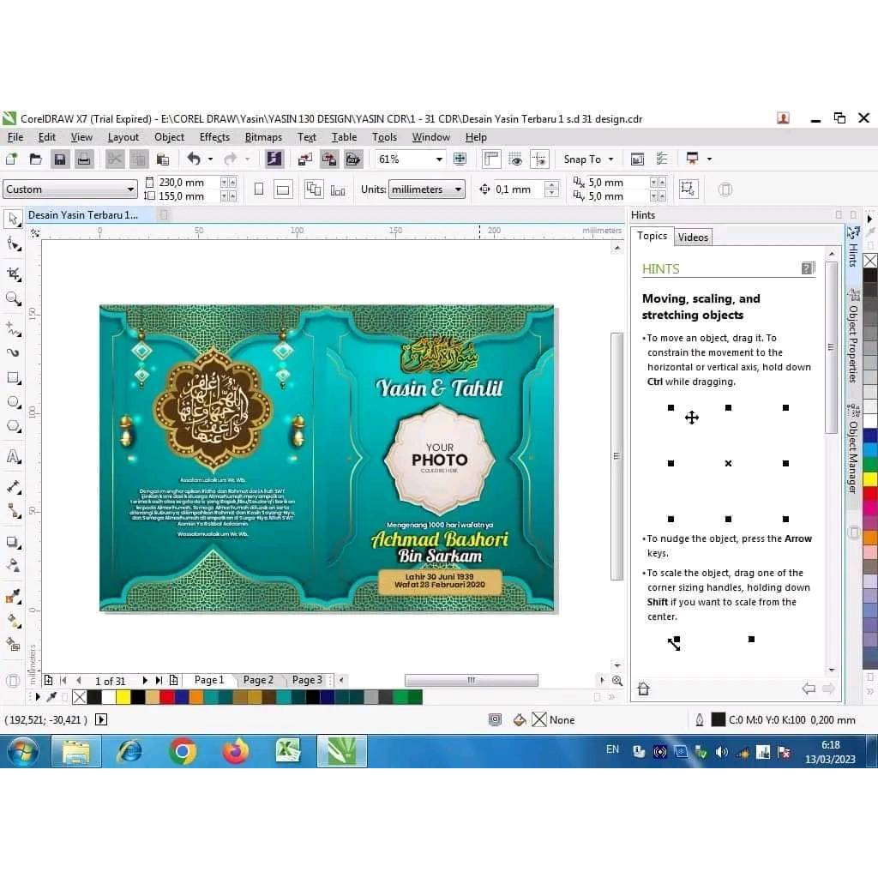878x878 pixels.
Task: Select the Ellipse tool
Action: pyautogui.click(x=14, y=402)
